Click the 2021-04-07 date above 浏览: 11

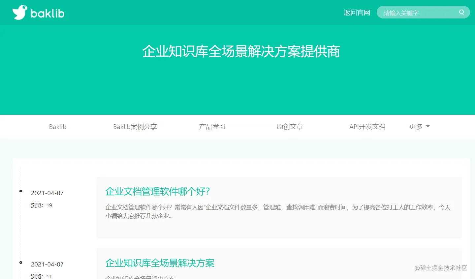47,264
